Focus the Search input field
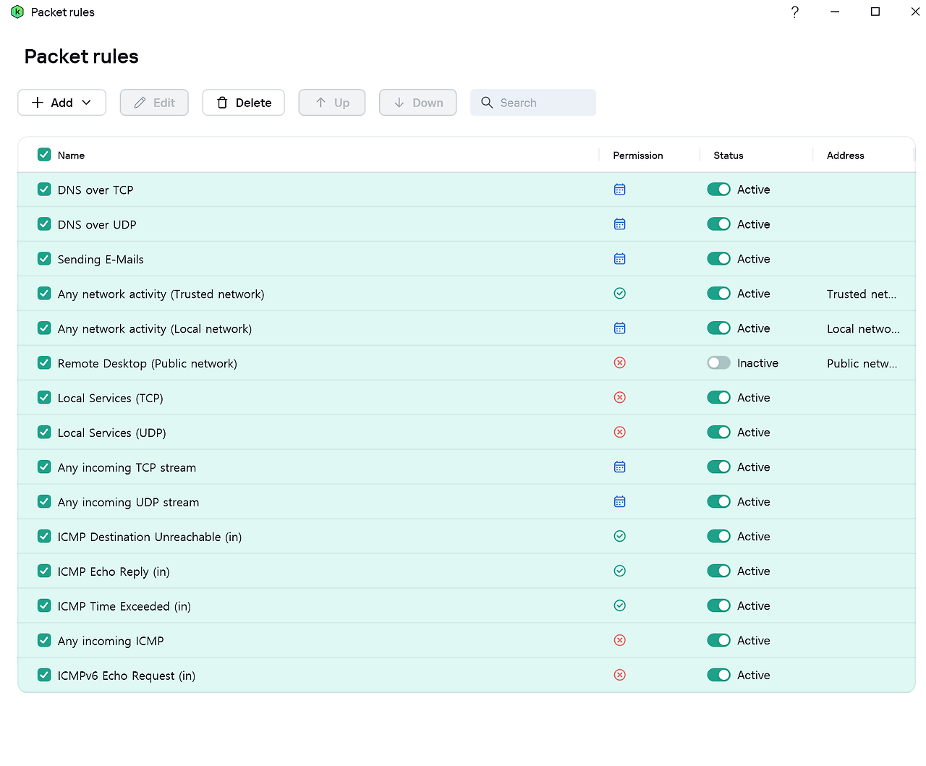 [x=533, y=103]
